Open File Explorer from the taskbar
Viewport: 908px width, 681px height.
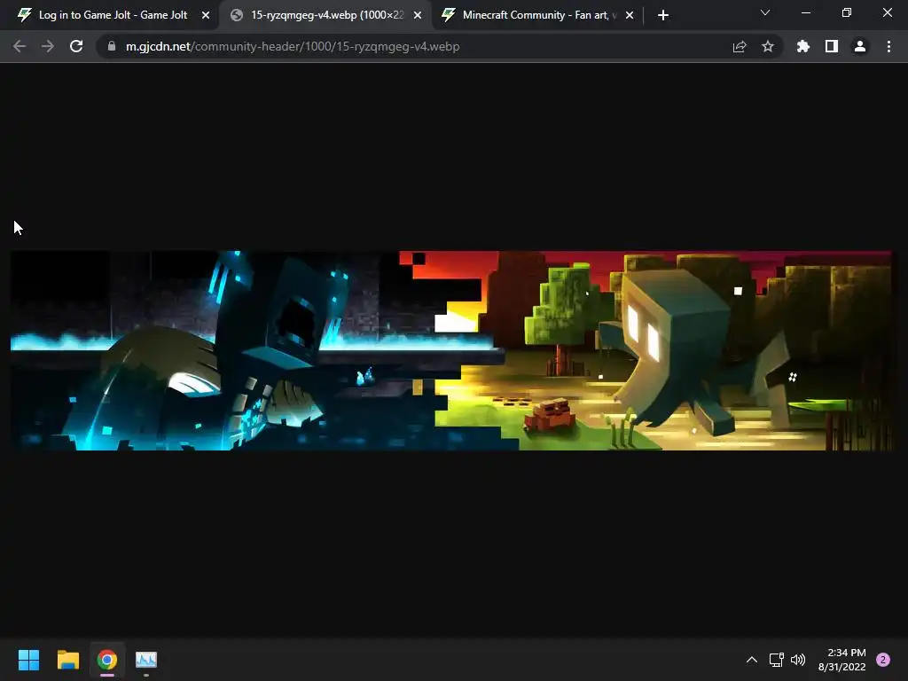[67, 660]
